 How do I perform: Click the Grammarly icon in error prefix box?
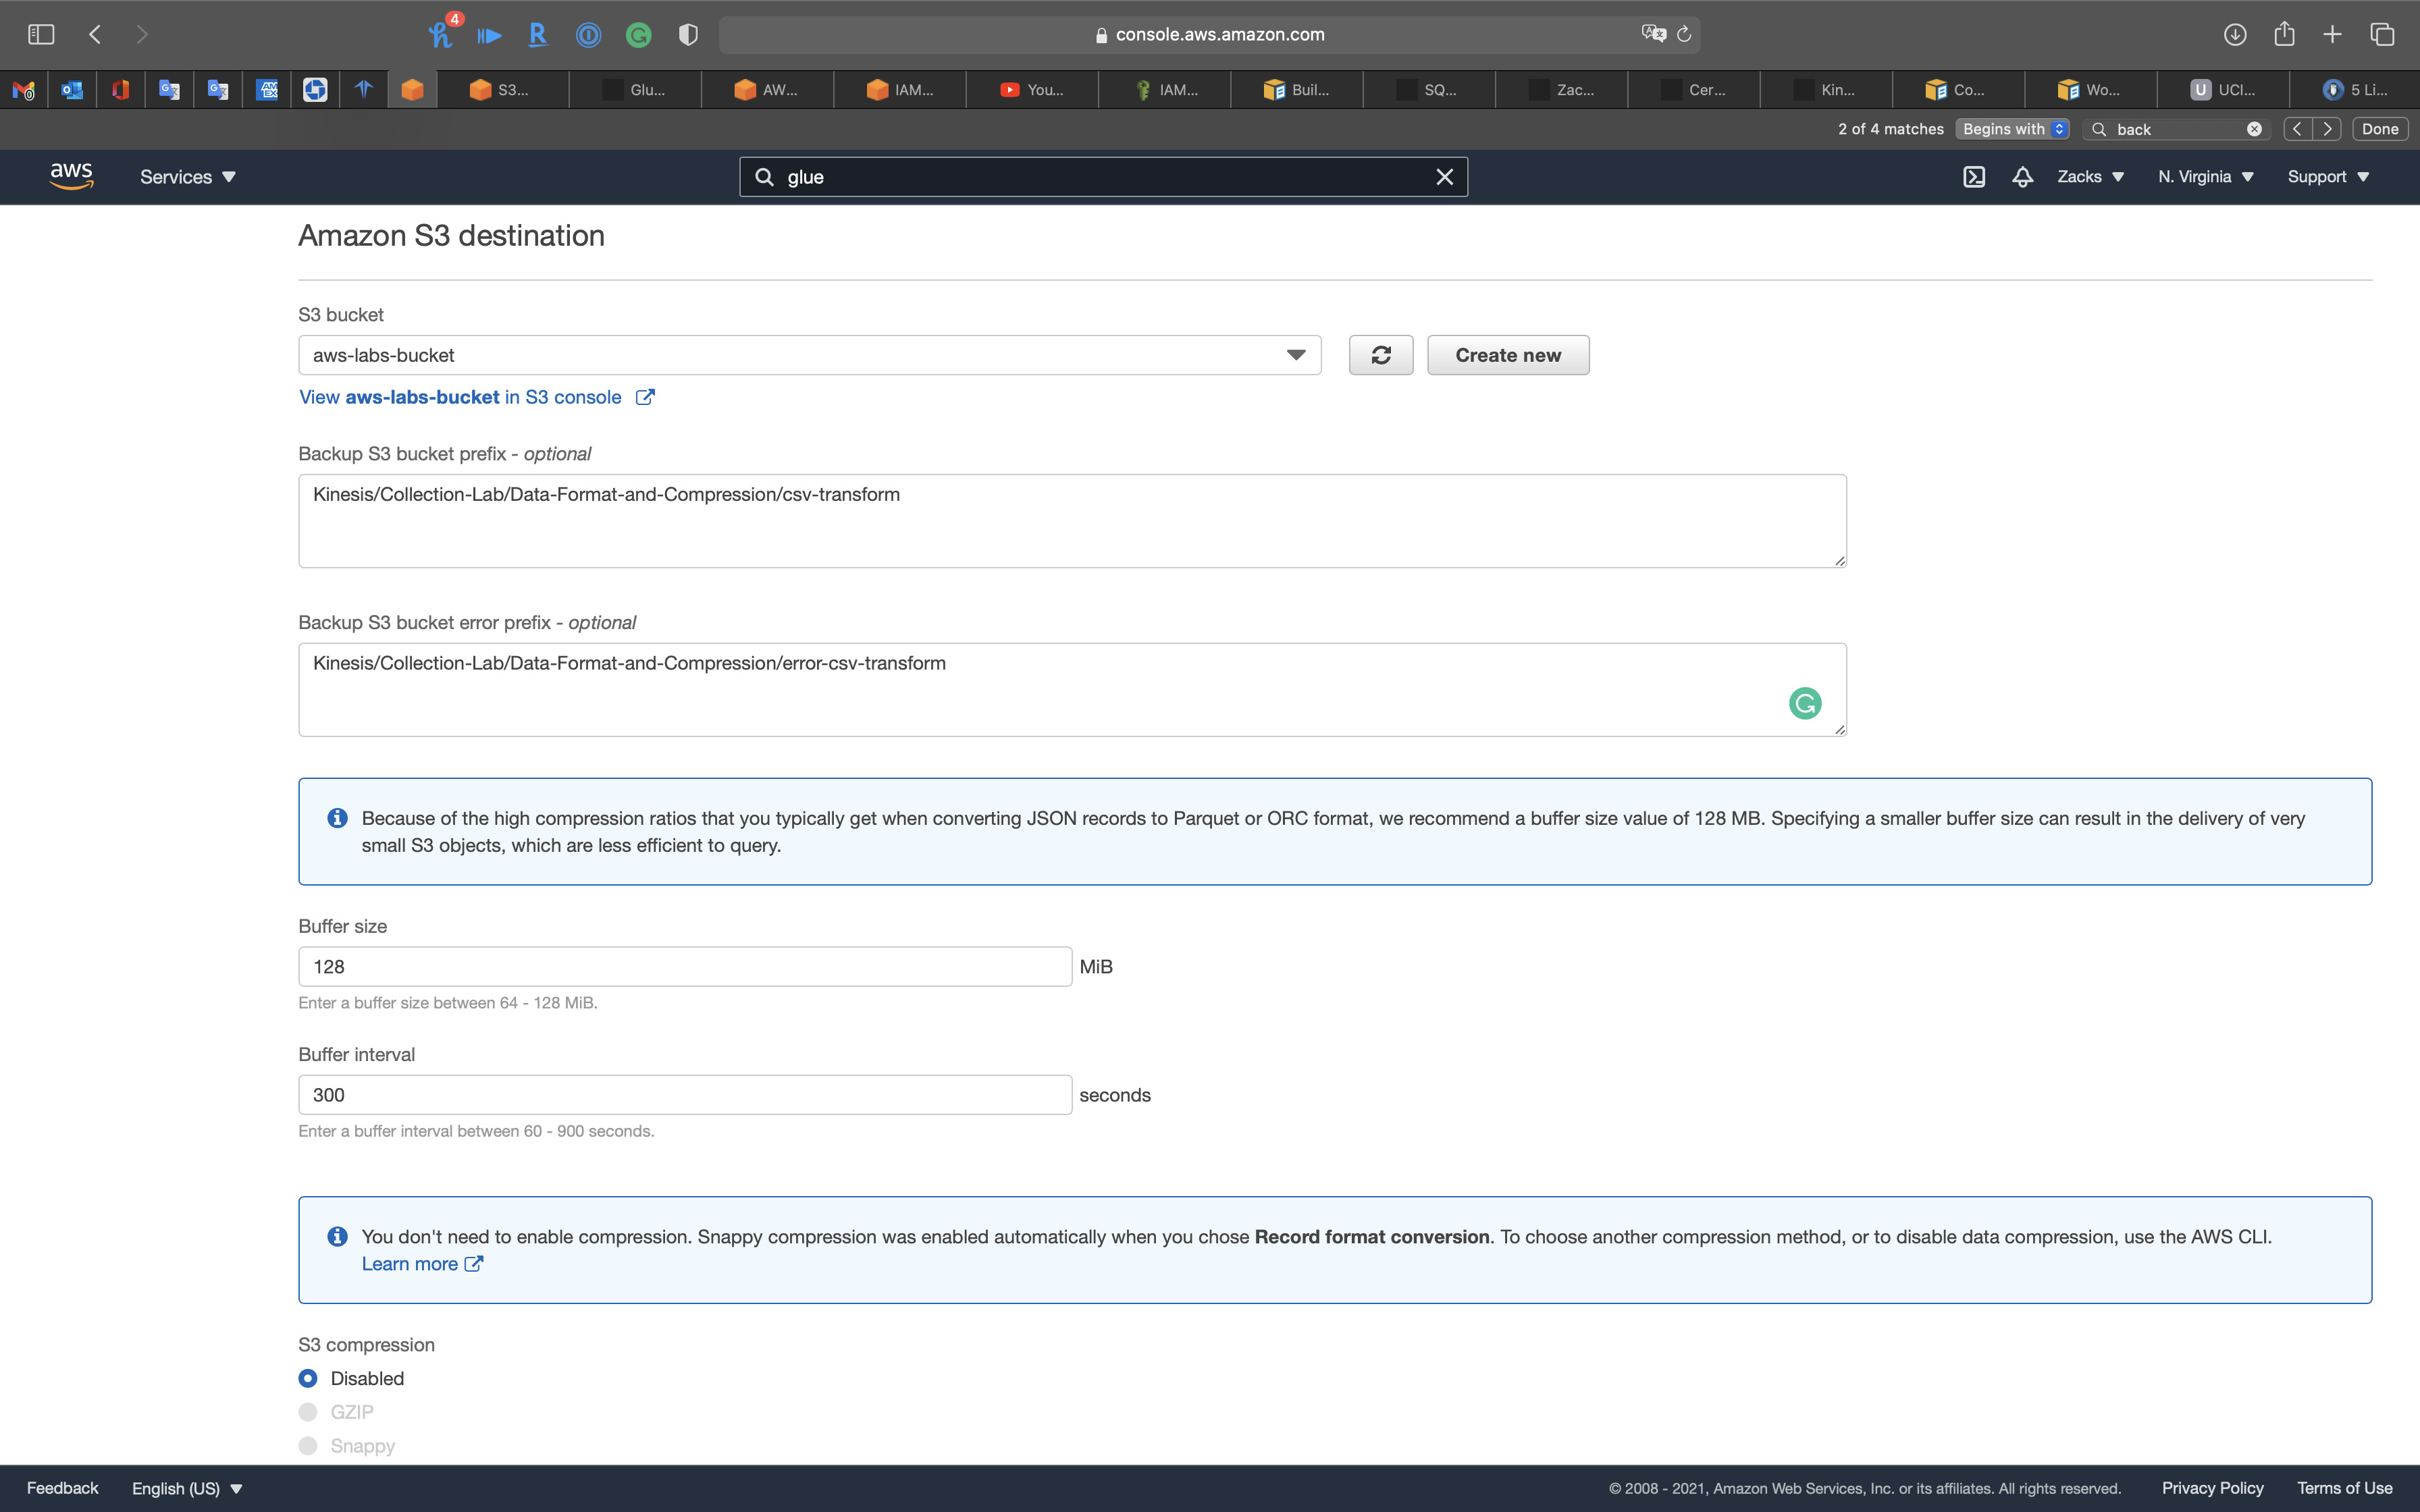click(x=1804, y=704)
